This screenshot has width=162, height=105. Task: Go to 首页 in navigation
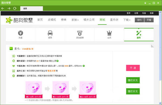click(x=40, y=20)
